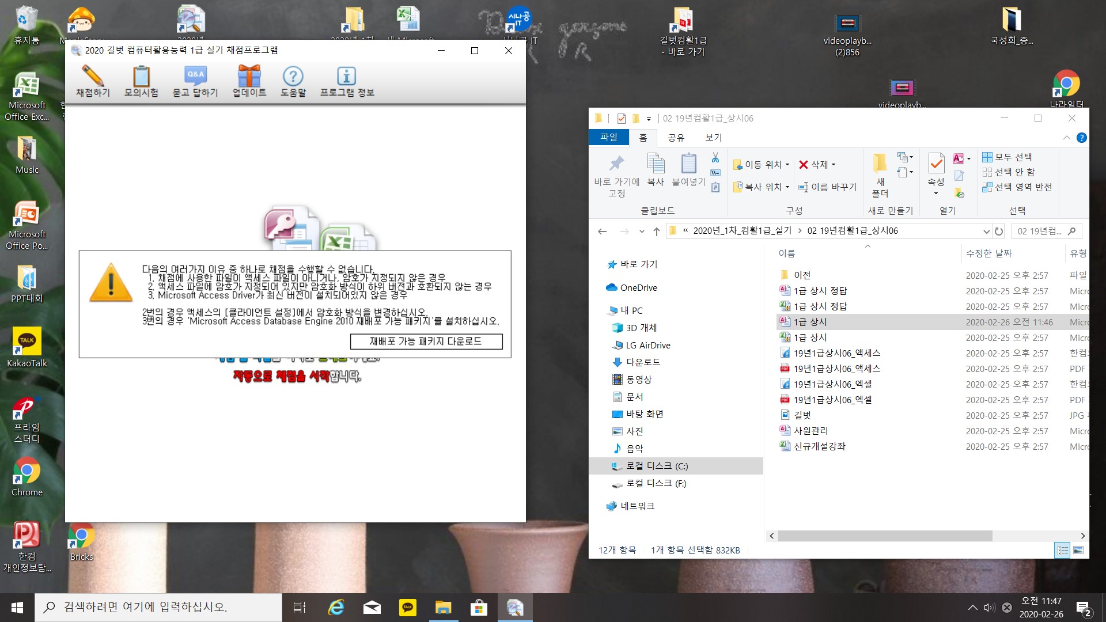
Task: Open the 모의시험 clipboard icon
Action: (x=141, y=76)
